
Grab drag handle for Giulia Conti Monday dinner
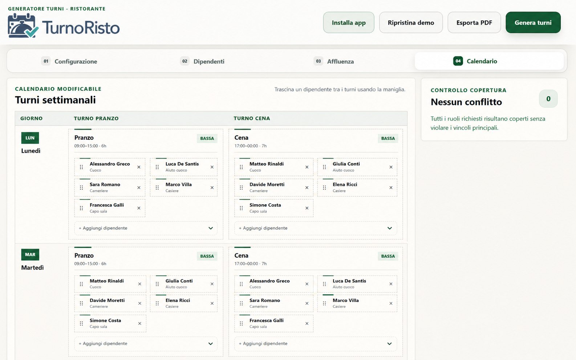click(324, 167)
